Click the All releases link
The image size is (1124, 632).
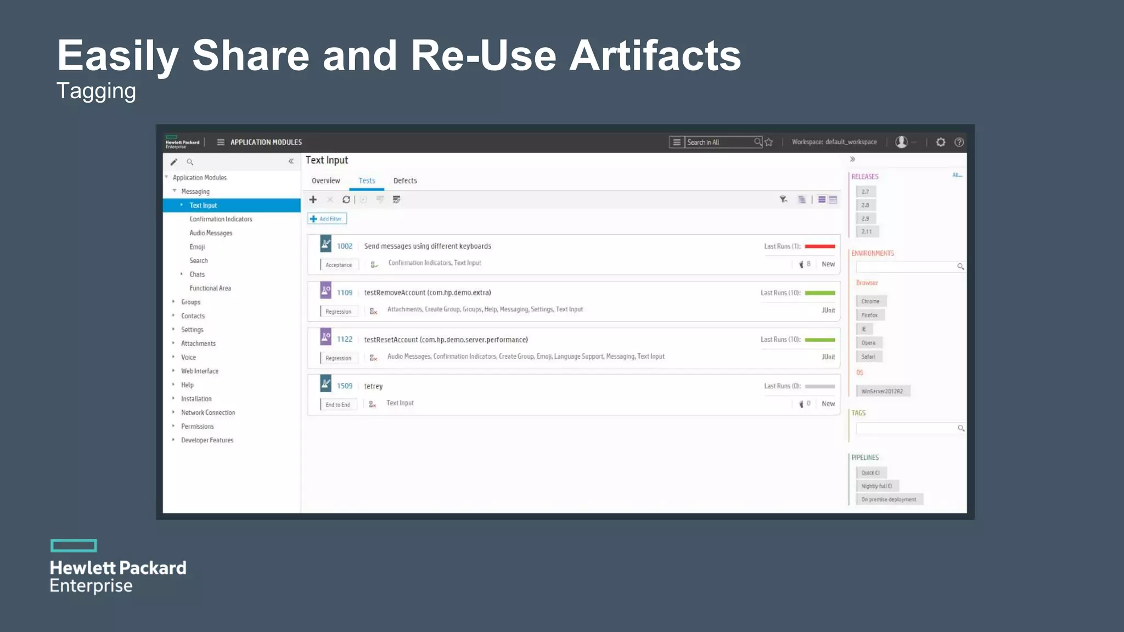pyautogui.click(x=957, y=175)
